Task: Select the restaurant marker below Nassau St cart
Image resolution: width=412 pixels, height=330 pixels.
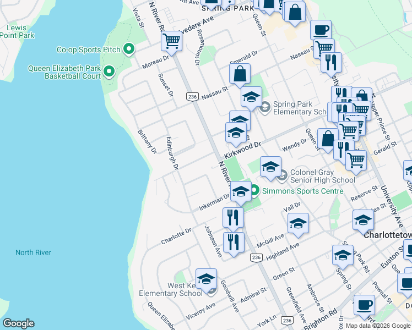Action: 331,63
